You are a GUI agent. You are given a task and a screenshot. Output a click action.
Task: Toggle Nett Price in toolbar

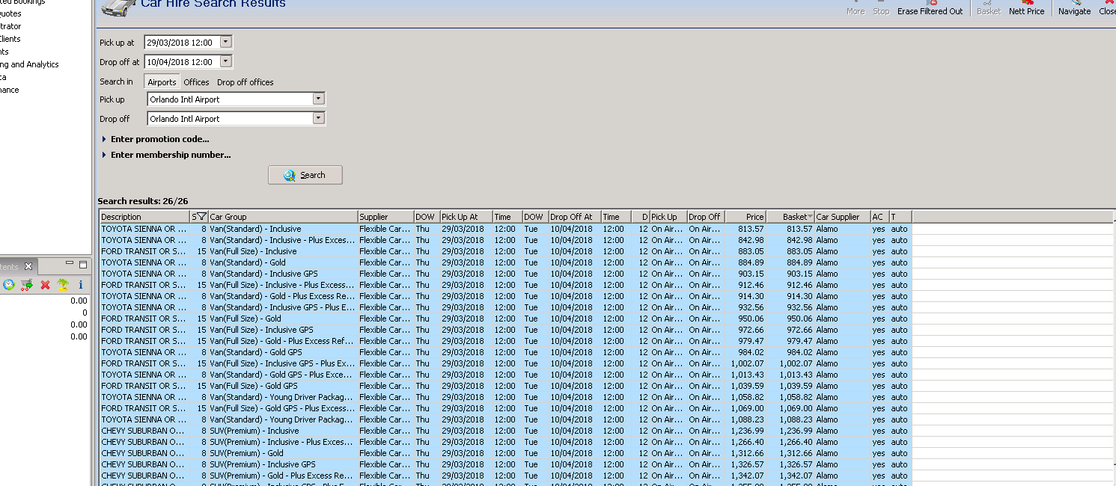(1027, 7)
